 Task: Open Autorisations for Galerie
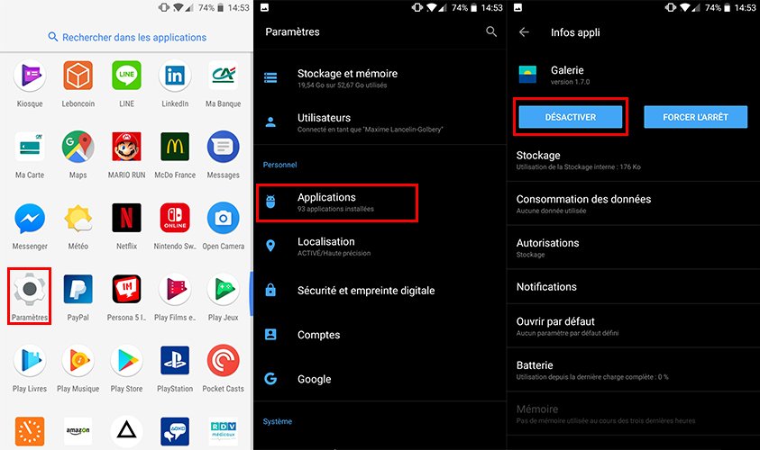[547, 247]
